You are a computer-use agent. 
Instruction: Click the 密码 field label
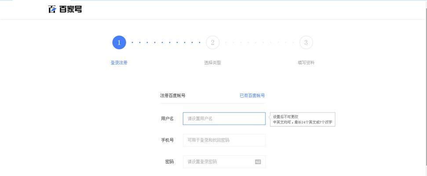click(169, 162)
